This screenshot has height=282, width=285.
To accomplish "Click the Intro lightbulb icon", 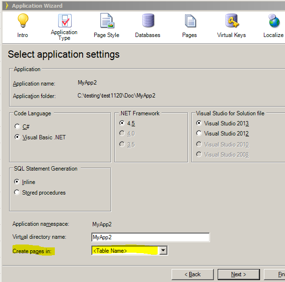I will point(23,20).
